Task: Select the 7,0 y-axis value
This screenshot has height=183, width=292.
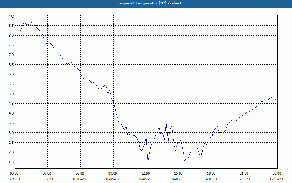Action: pos(11,55)
